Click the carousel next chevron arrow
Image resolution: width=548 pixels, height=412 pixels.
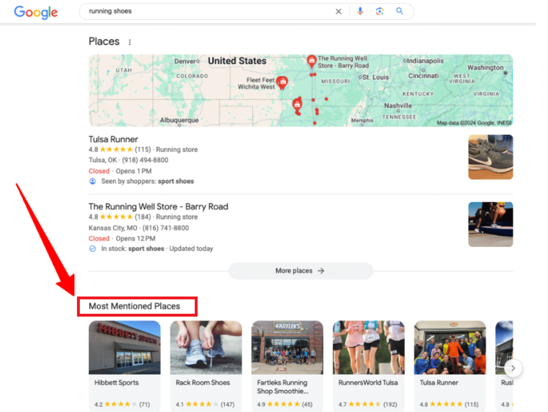[x=513, y=368]
